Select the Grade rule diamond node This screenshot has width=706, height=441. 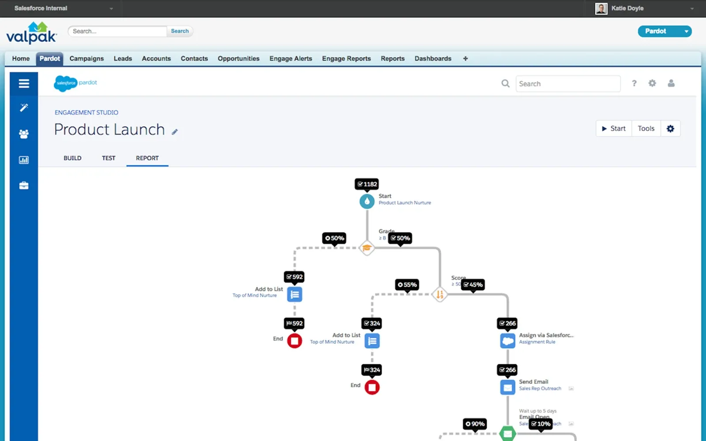(367, 248)
